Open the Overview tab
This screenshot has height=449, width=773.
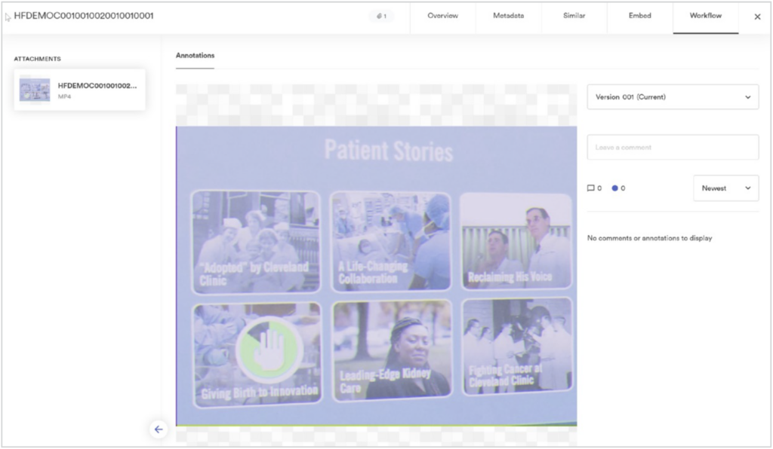click(442, 17)
